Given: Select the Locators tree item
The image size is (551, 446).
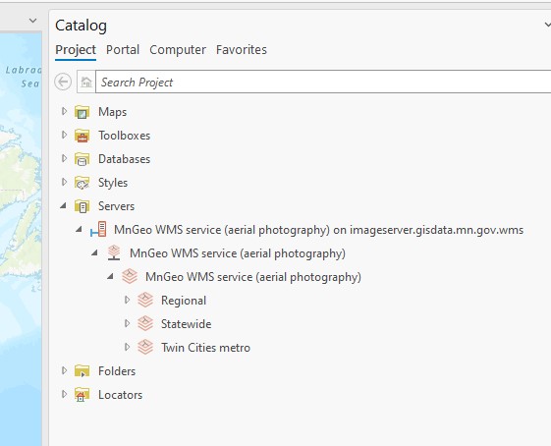Looking at the screenshot, I should (120, 395).
